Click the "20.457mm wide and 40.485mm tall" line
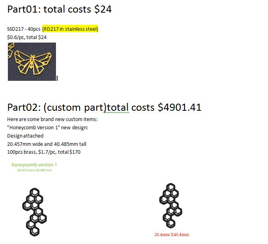The width and height of the screenshot is (268, 244). coord(47,144)
